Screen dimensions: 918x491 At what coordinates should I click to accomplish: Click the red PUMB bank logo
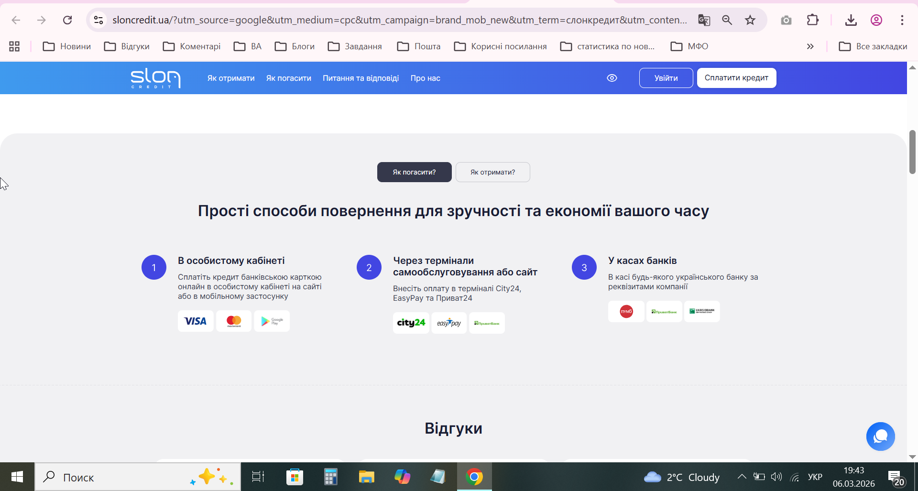pyautogui.click(x=626, y=312)
